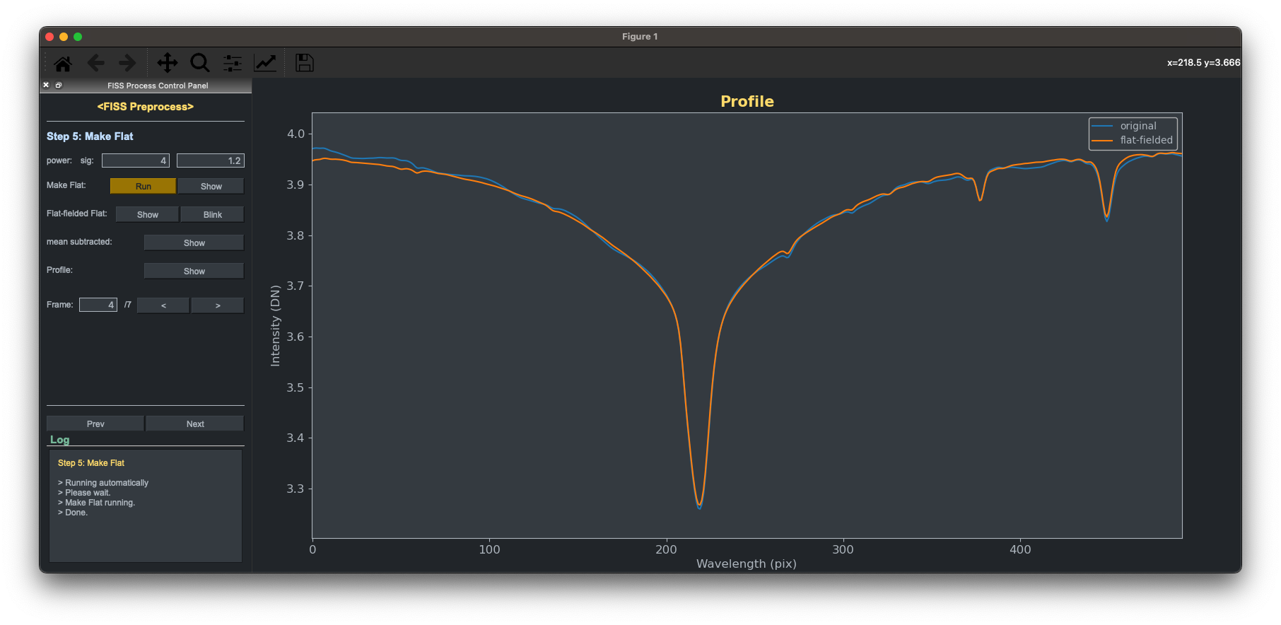Click the Profile plot title

tap(747, 101)
